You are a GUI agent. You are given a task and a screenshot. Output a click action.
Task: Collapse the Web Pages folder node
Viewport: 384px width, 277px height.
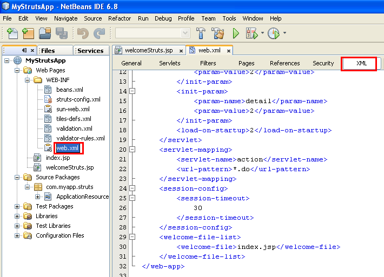point(17,70)
